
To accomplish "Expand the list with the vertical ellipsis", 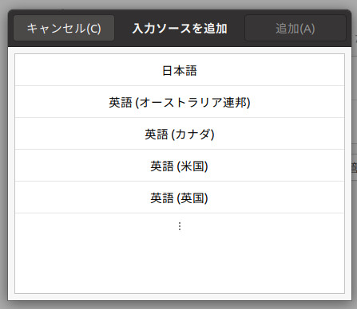I will [x=180, y=226].
